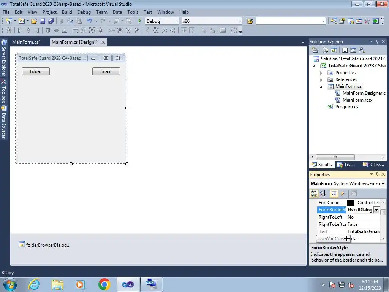Click the Toolbox hammer-and-wrench toolbar icon
This screenshot has height=292, width=389.
point(367,21)
